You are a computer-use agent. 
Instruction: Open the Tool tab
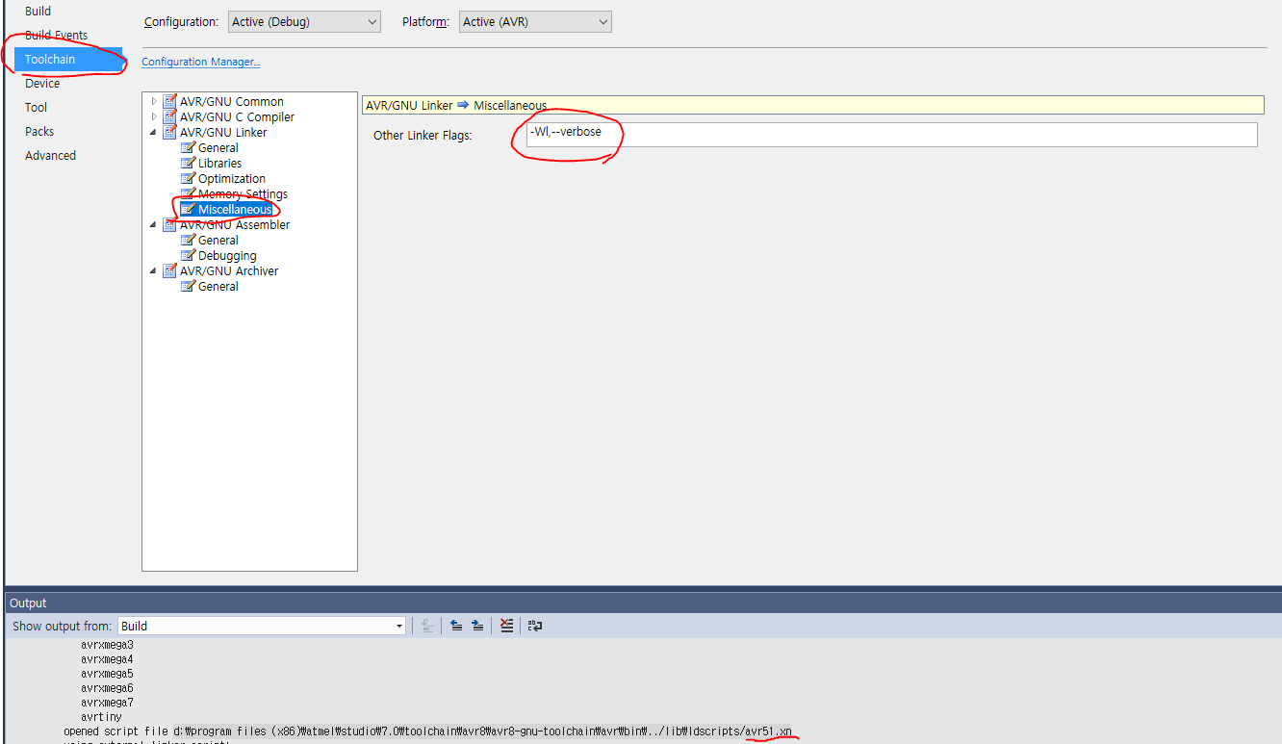pyautogui.click(x=36, y=107)
